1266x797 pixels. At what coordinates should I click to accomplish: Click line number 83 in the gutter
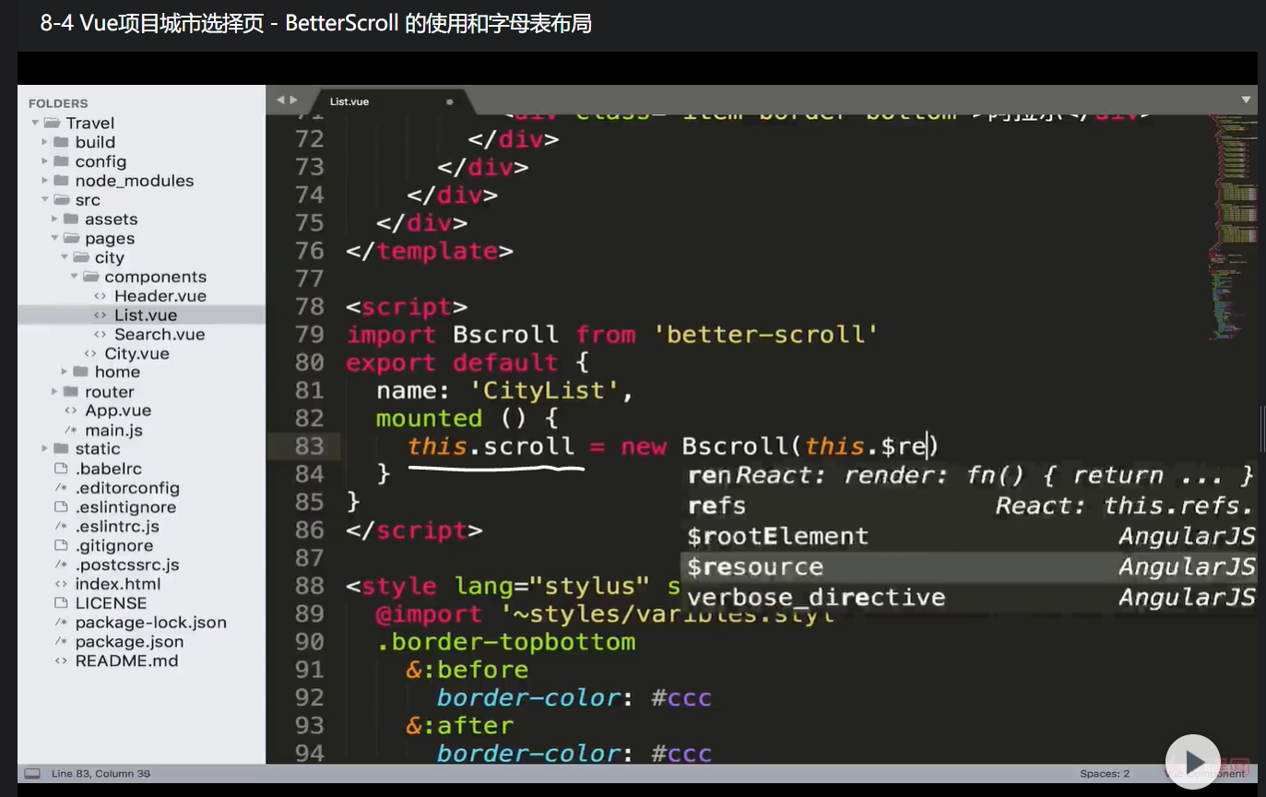pos(310,446)
